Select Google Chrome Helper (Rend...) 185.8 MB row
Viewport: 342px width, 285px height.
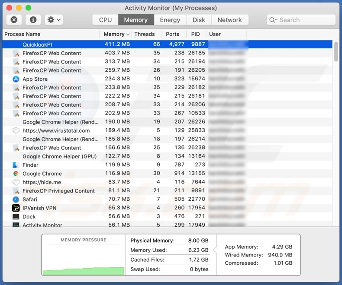(x=167, y=139)
